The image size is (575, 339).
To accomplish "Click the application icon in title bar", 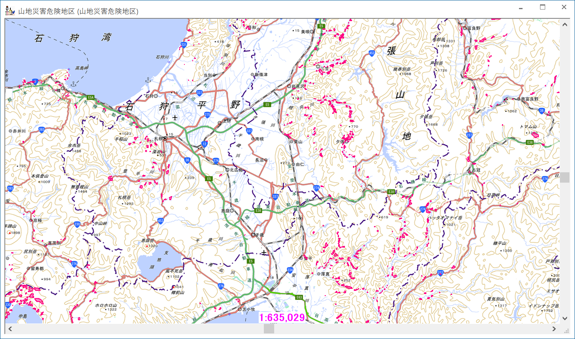I will (x=10, y=11).
